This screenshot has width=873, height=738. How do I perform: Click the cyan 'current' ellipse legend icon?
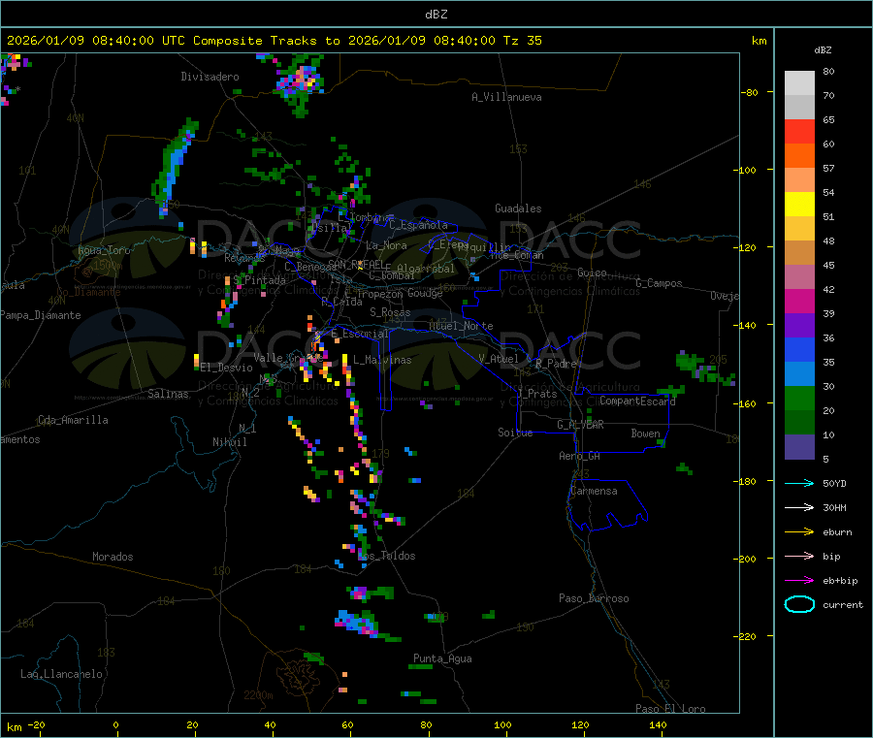tap(799, 604)
